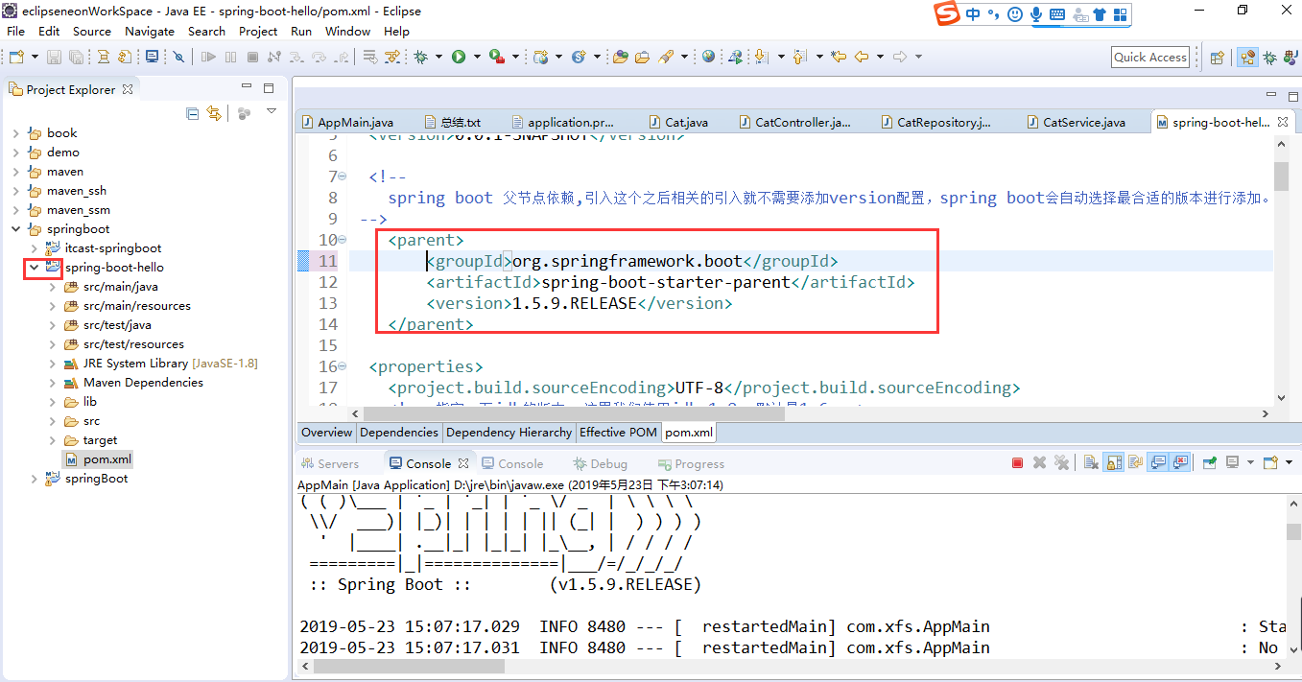Image resolution: width=1302 pixels, height=682 pixels.
Task: Switch to the Dependencies tab of the POM editor
Action: tap(398, 432)
